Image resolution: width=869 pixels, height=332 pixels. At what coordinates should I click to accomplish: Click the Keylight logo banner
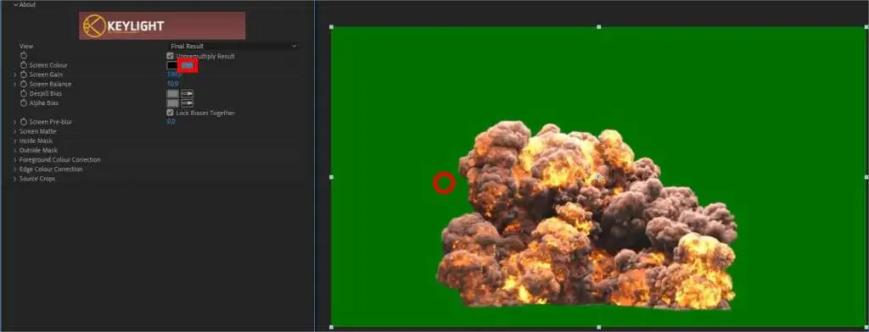tap(162, 25)
